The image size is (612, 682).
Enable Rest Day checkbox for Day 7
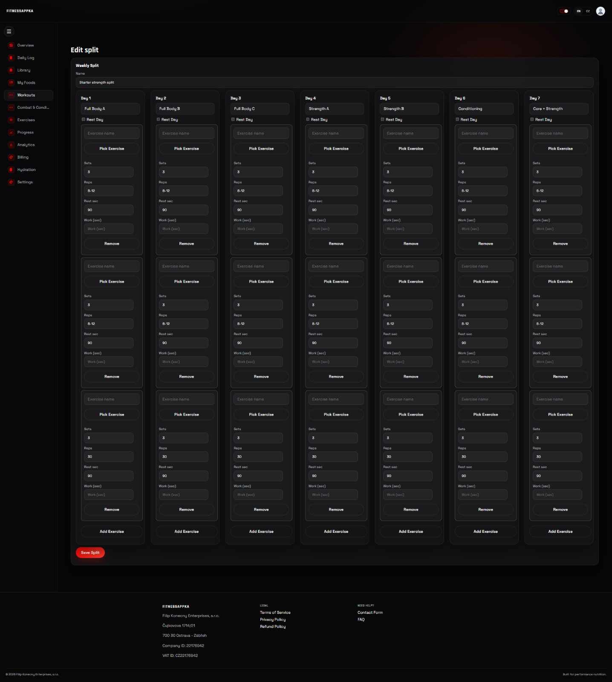[x=532, y=119]
